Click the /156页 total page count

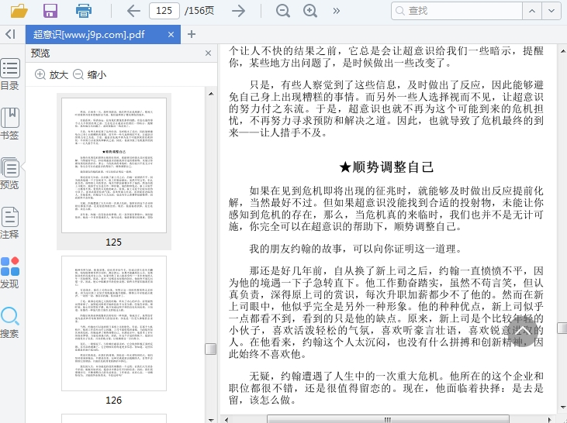pyautogui.click(x=199, y=11)
